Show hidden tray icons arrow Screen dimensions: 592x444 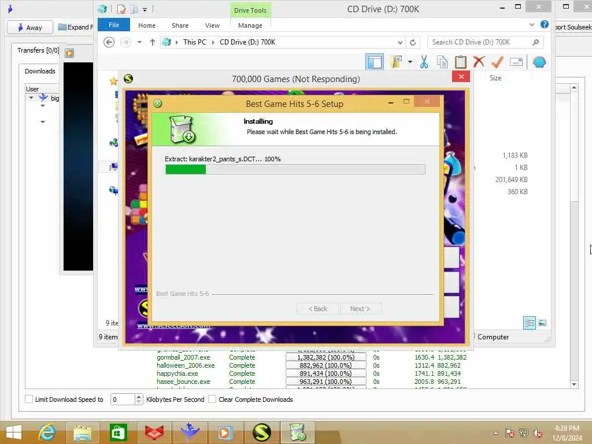495,433
